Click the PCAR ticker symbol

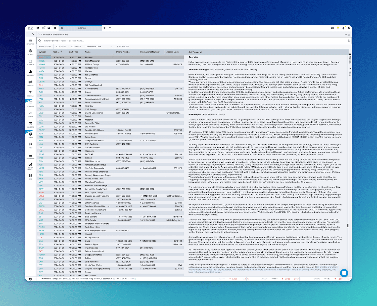[x=41, y=154]
